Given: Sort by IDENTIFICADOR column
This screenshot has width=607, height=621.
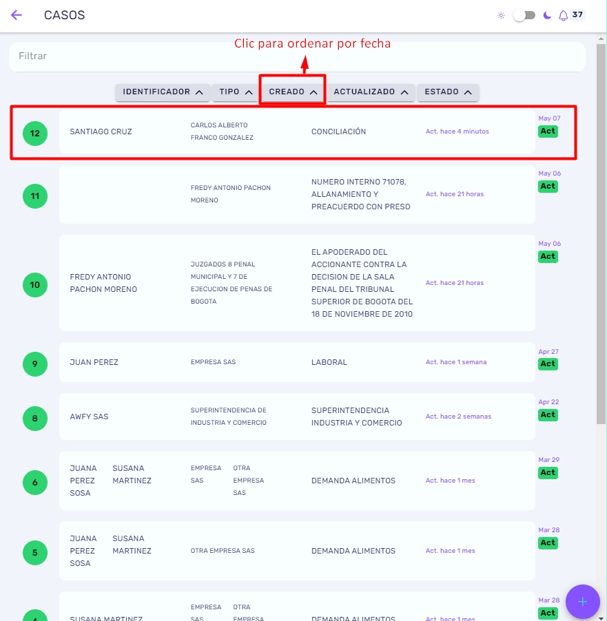Looking at the screenshot, I should [163, 92].
